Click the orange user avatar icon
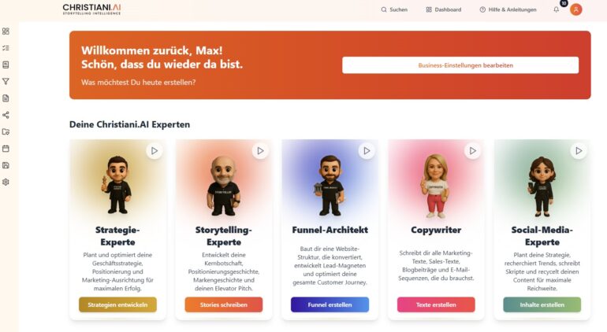 (575, 9)
